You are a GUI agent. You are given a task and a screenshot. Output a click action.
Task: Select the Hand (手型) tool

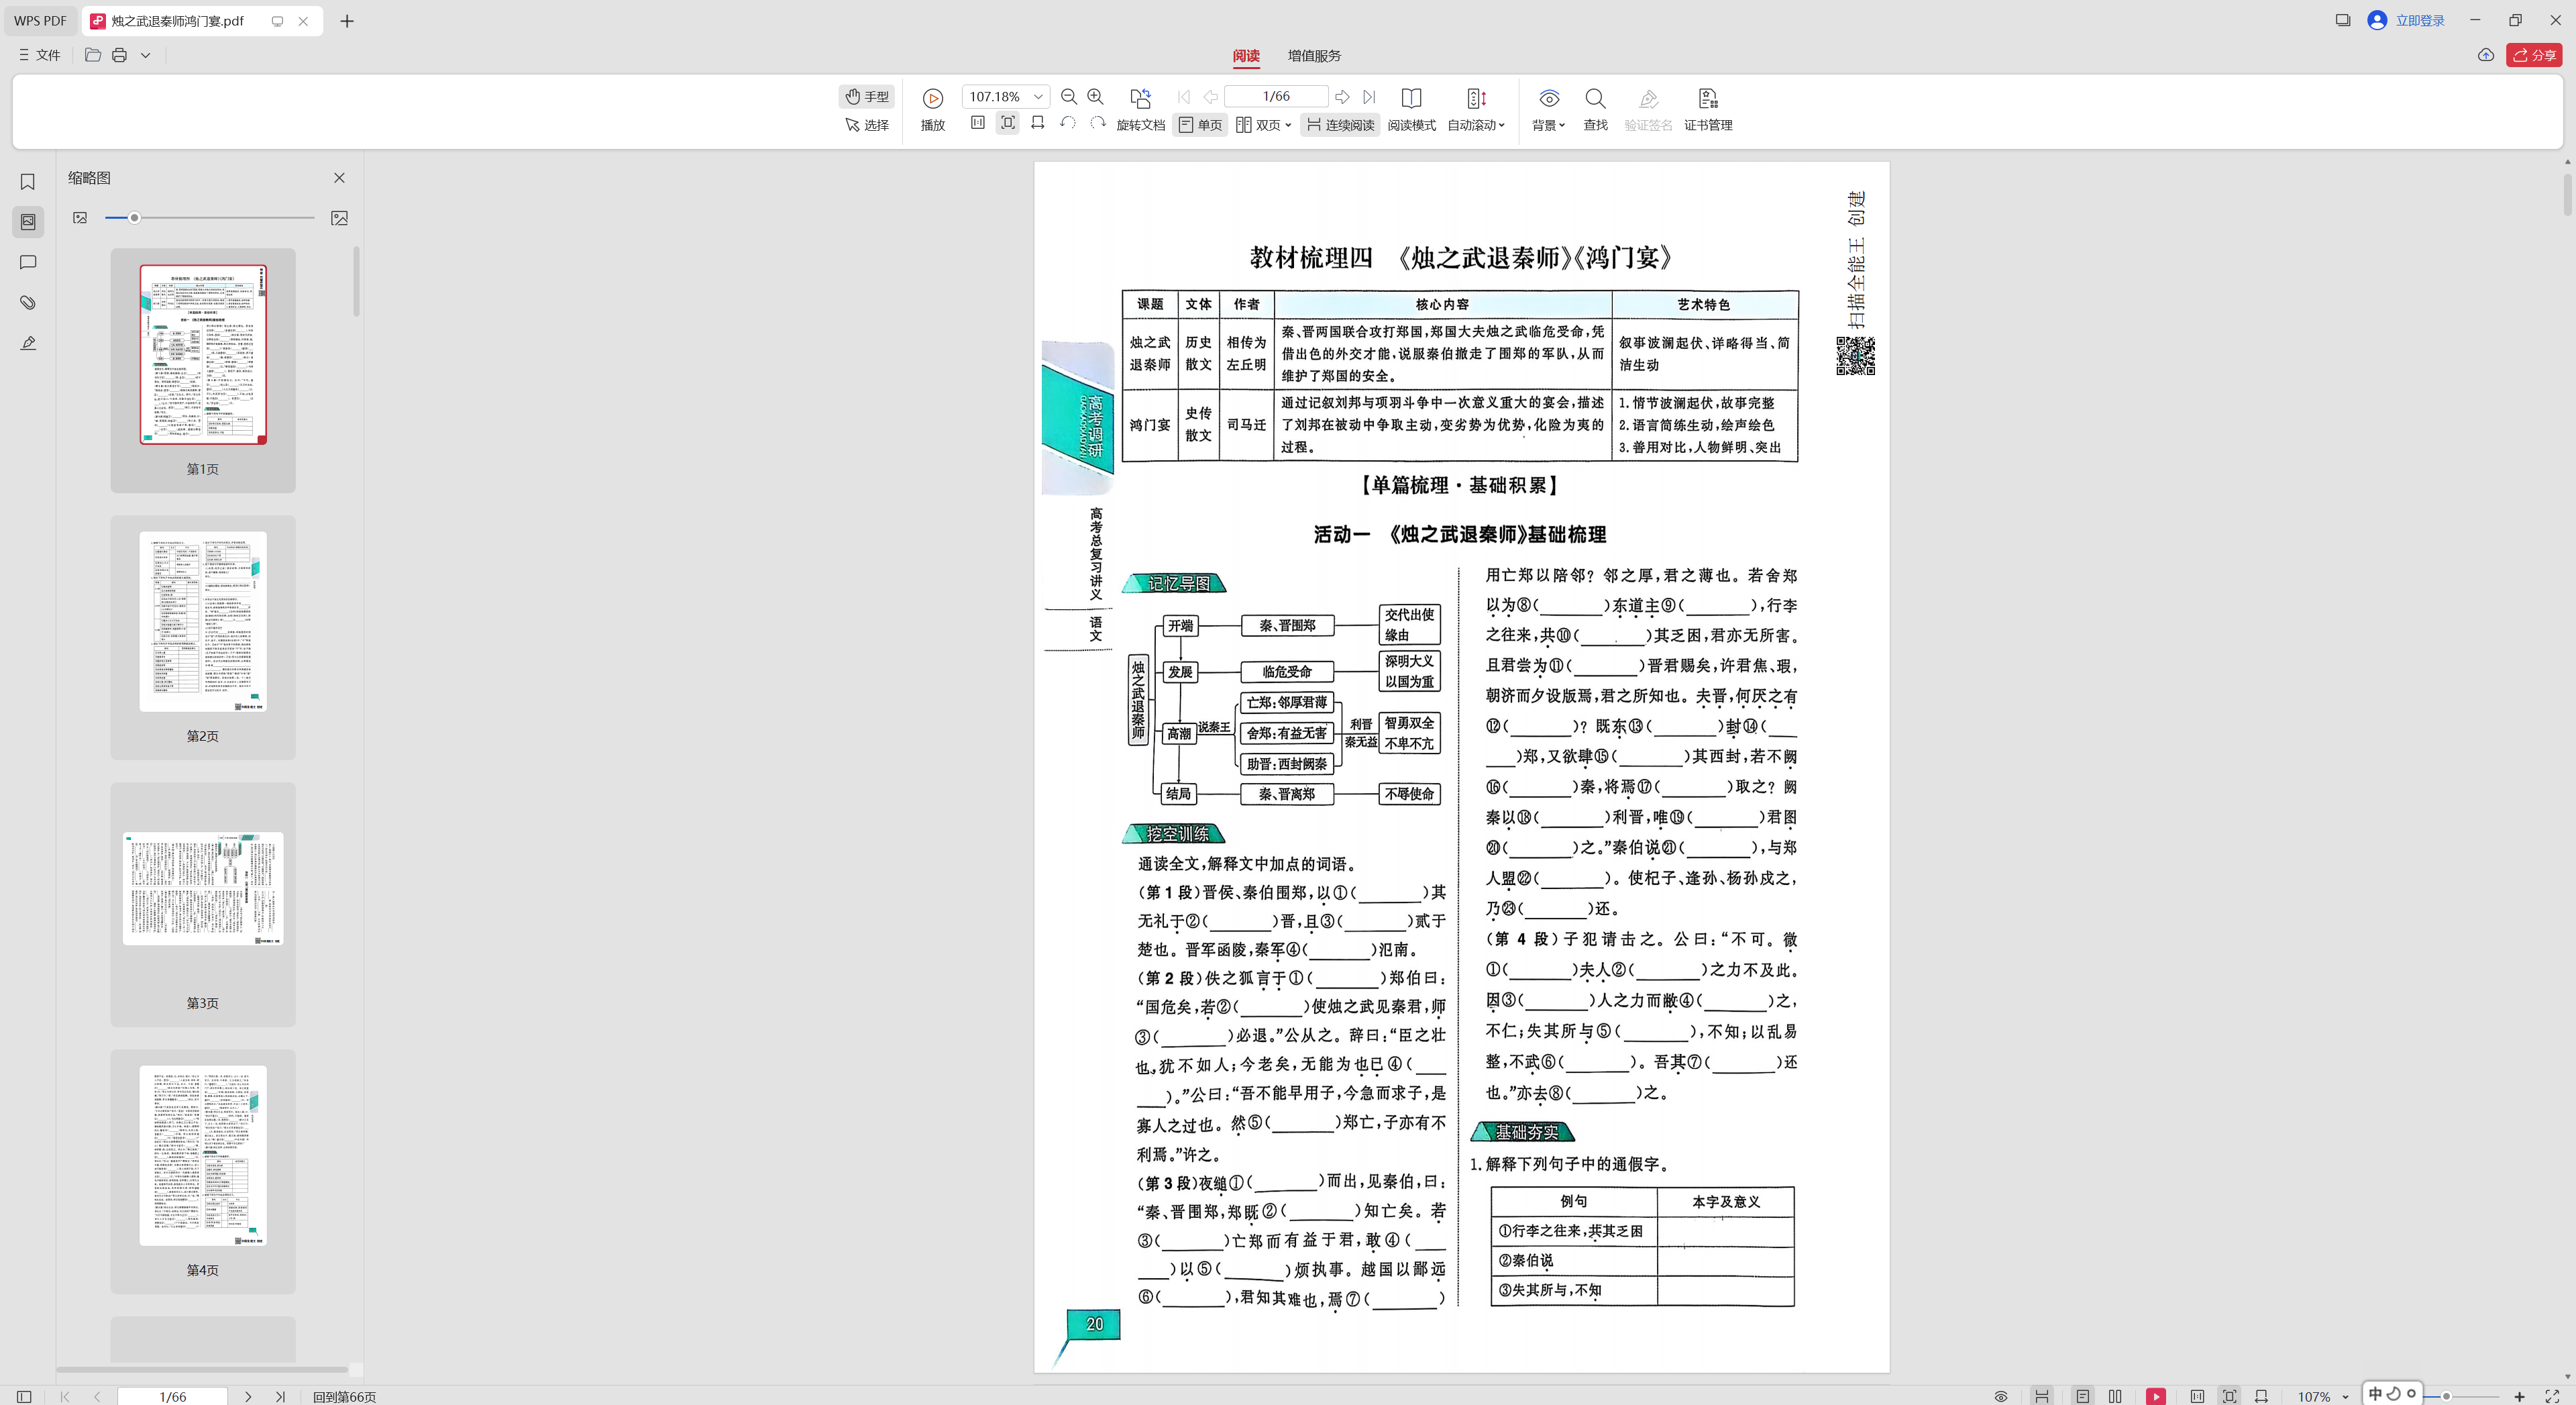point(866,96)
